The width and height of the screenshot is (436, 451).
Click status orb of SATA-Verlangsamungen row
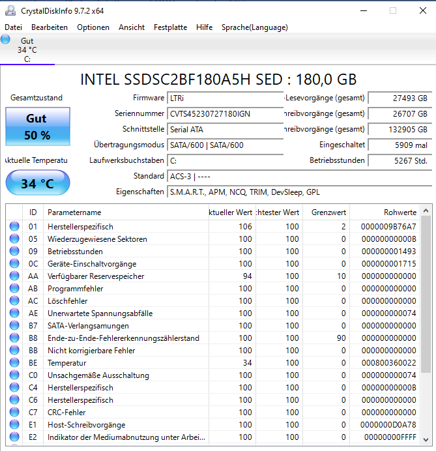click(x=14, y=325)
